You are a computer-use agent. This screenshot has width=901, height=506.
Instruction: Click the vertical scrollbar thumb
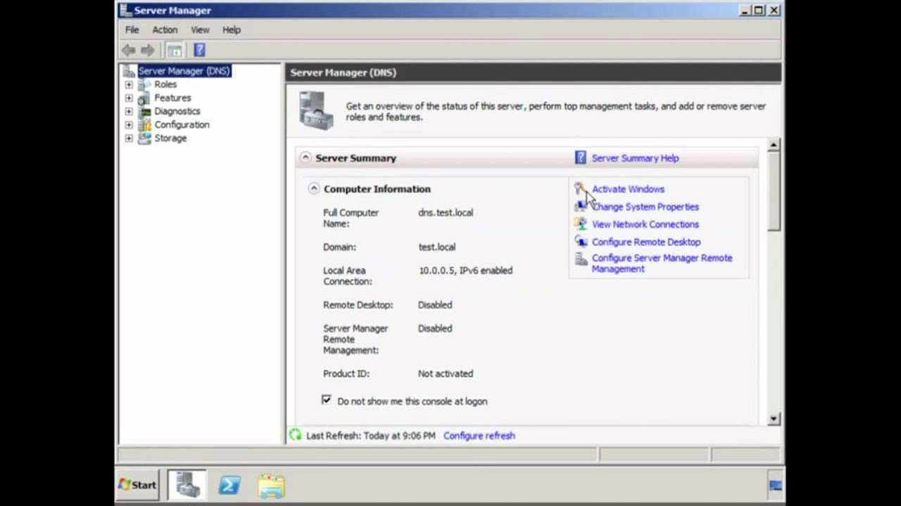pos(774,190)
